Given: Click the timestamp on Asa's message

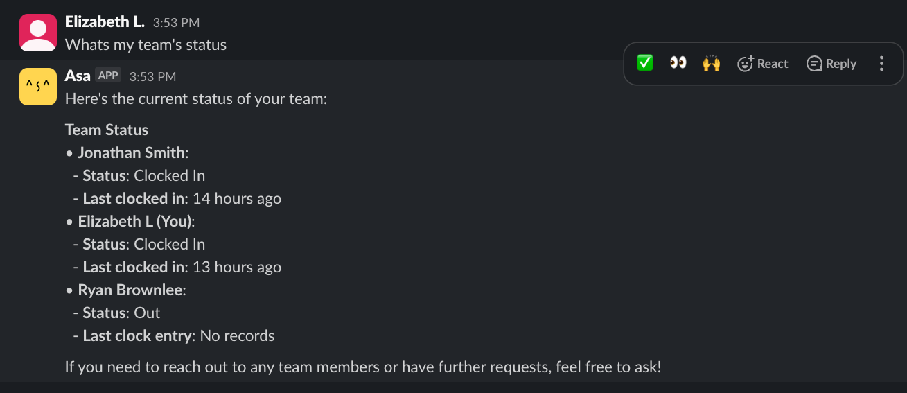Looking at the screenshot, I should pos(152,76).
